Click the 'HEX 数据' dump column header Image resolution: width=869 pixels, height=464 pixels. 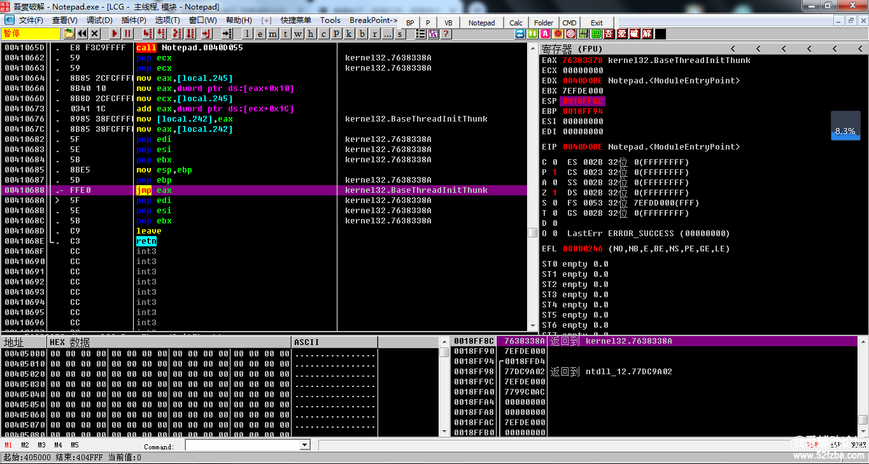tap(169, 342)
